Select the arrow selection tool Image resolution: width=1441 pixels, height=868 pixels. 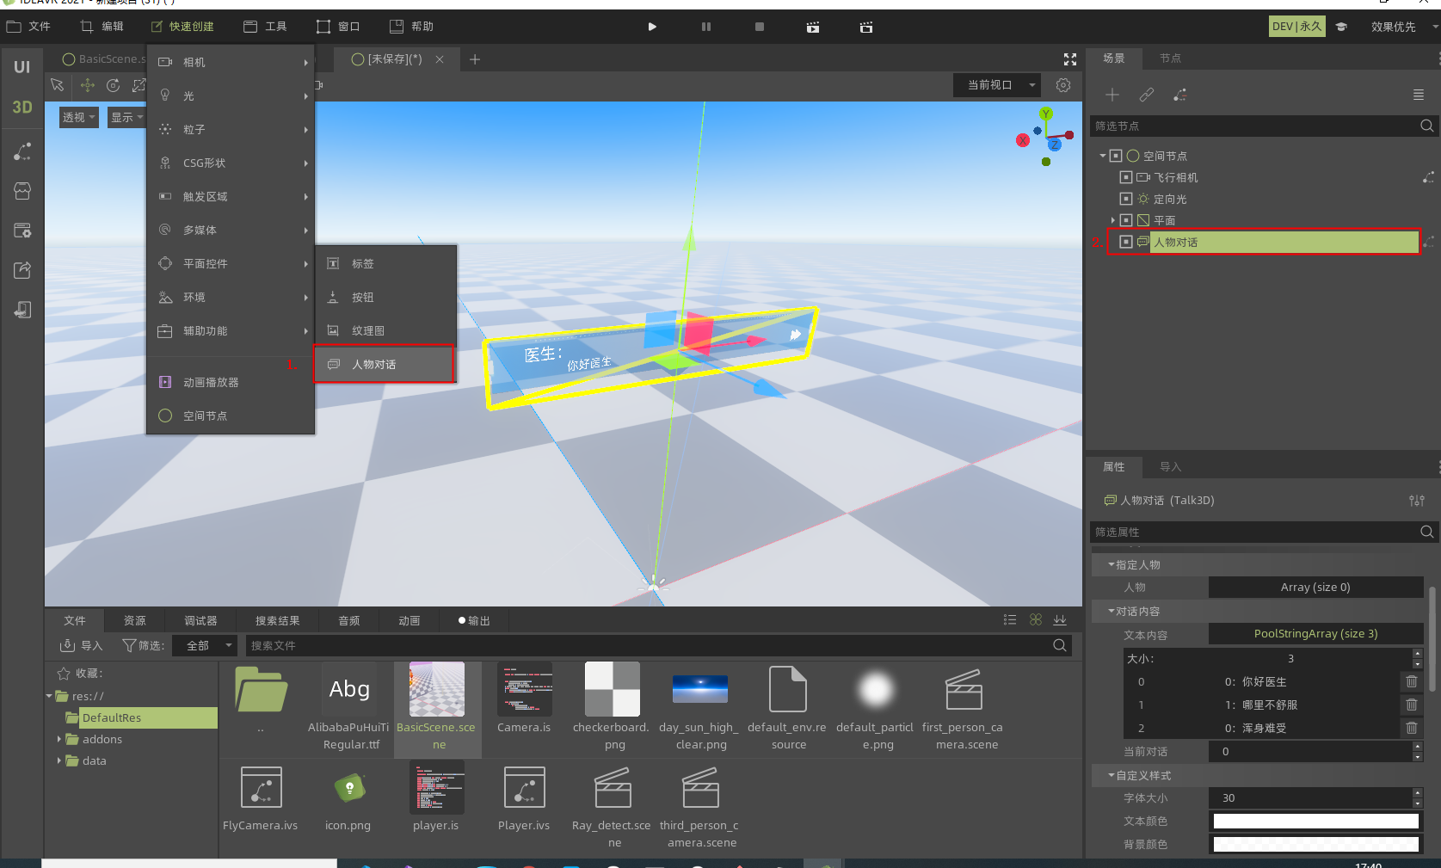pyautogui.click(x=58, y=85)
